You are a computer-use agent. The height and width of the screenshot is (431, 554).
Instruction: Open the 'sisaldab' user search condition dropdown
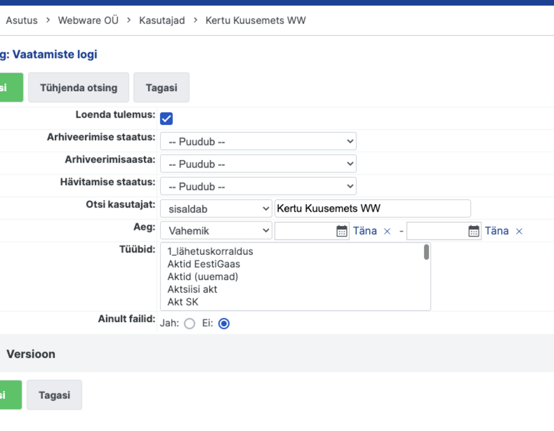[216, 209]
